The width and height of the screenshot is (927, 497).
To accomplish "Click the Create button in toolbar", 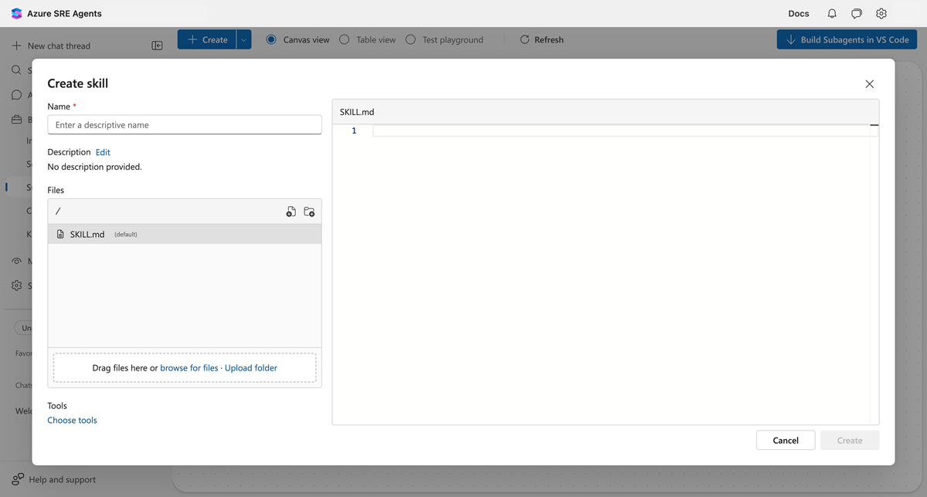I will tap(206, 39).
